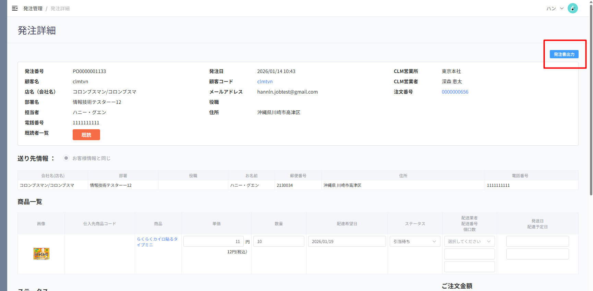593x291 pixels.
Task: Click the tracking number input field
Action: click(x=469, y=254)
